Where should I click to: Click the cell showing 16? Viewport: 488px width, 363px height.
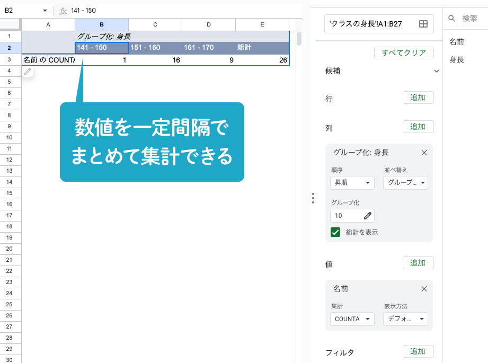pyautogui.click(x=155, y=60)
